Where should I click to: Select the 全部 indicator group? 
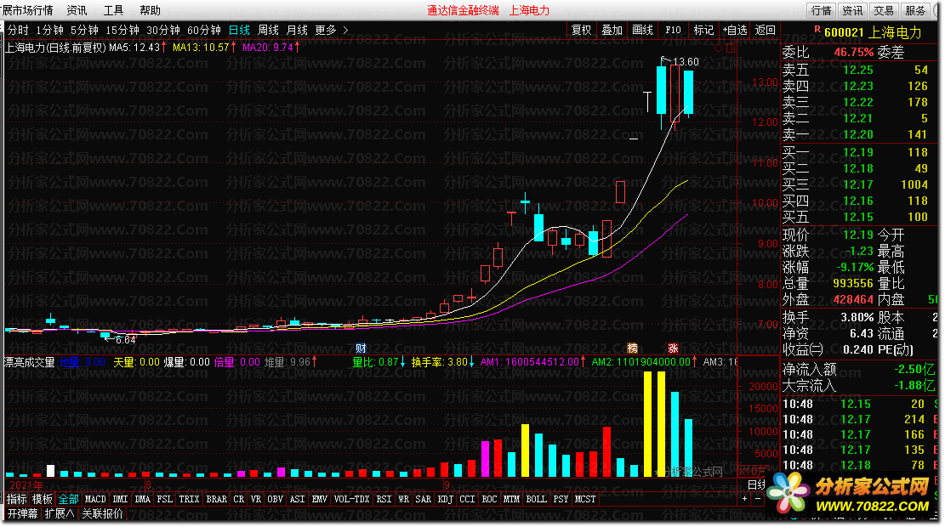click(69, 499)
